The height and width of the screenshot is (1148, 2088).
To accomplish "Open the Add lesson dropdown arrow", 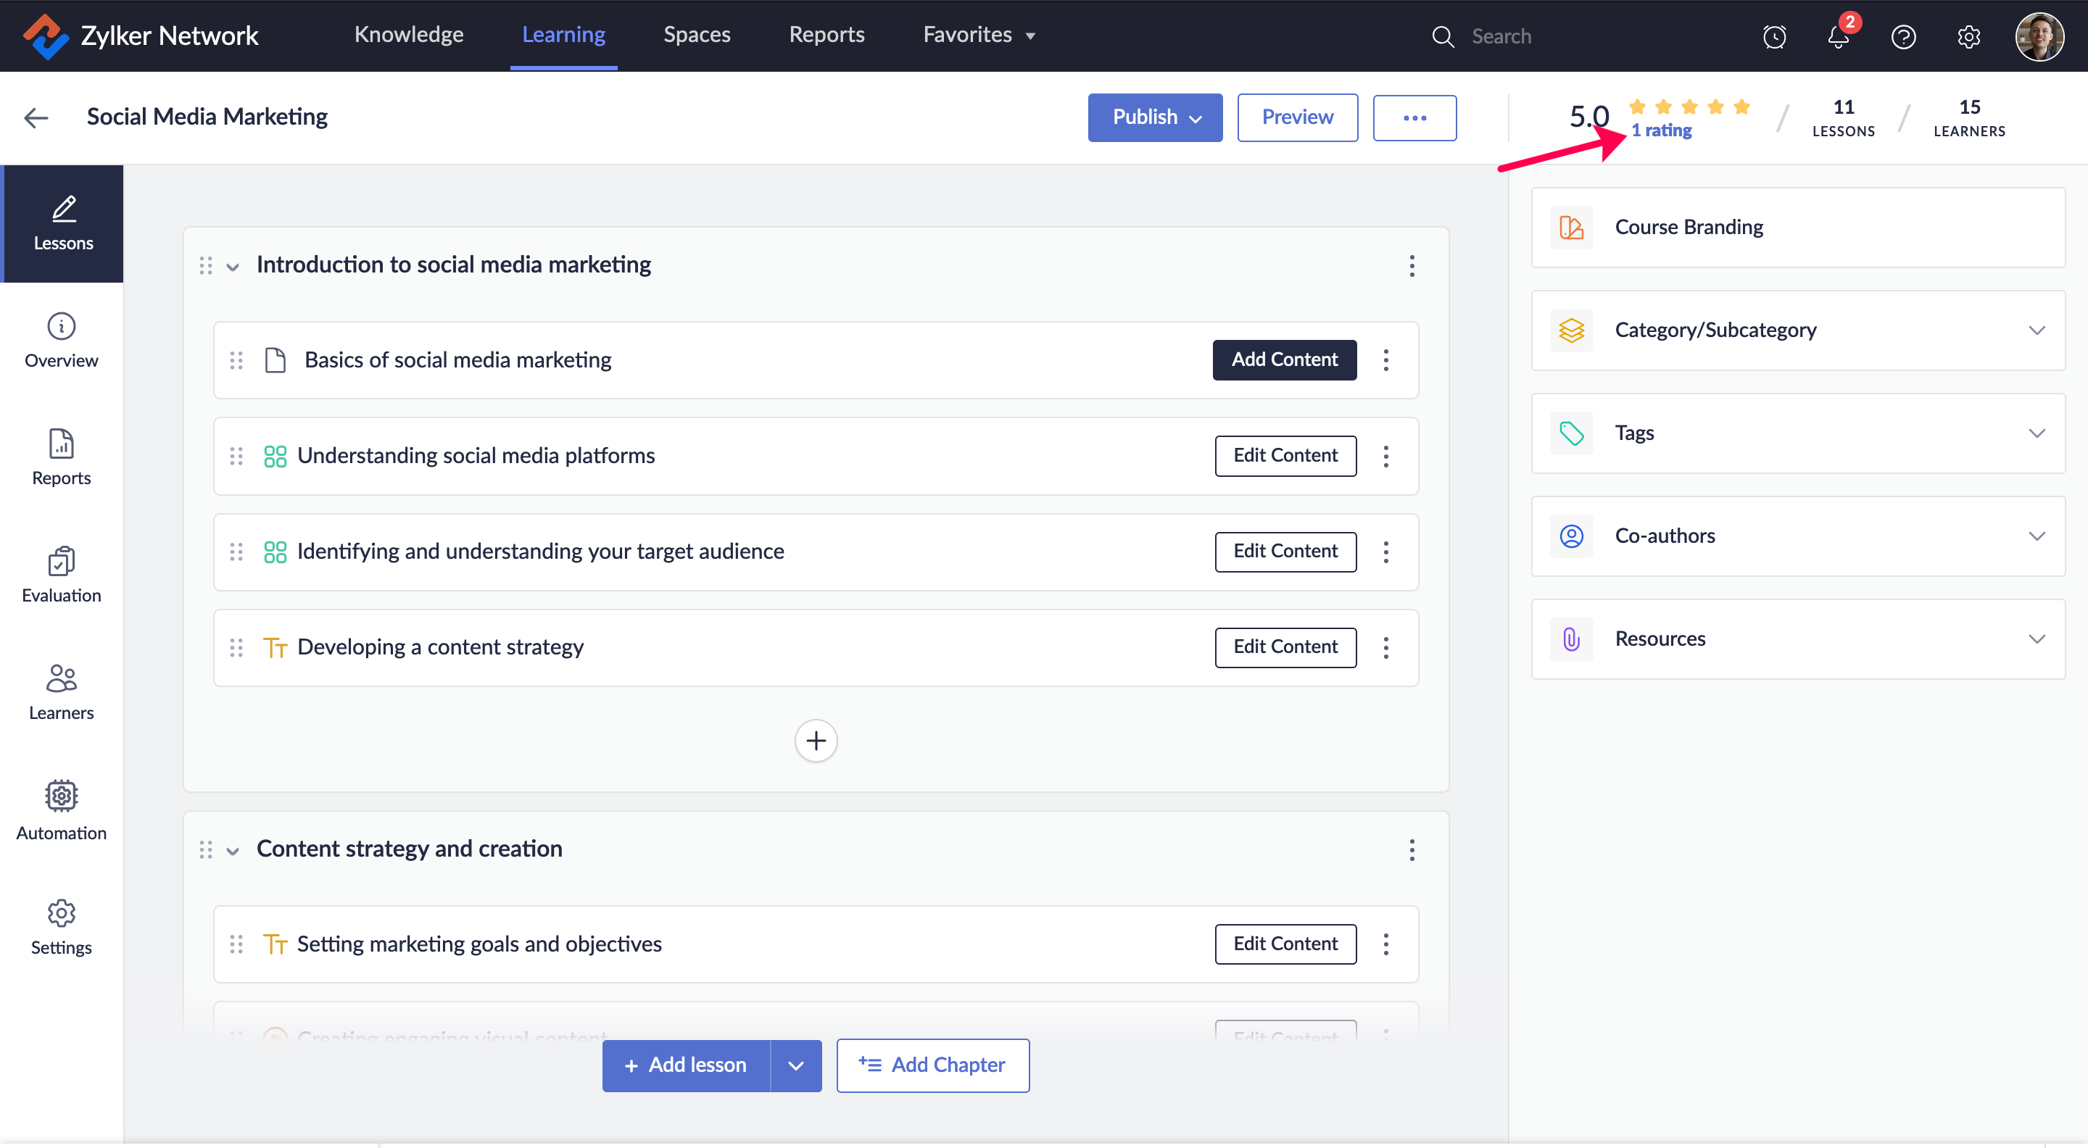I will coord(795,1065).
